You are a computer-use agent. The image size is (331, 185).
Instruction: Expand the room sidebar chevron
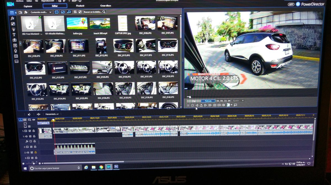[20, 43]
